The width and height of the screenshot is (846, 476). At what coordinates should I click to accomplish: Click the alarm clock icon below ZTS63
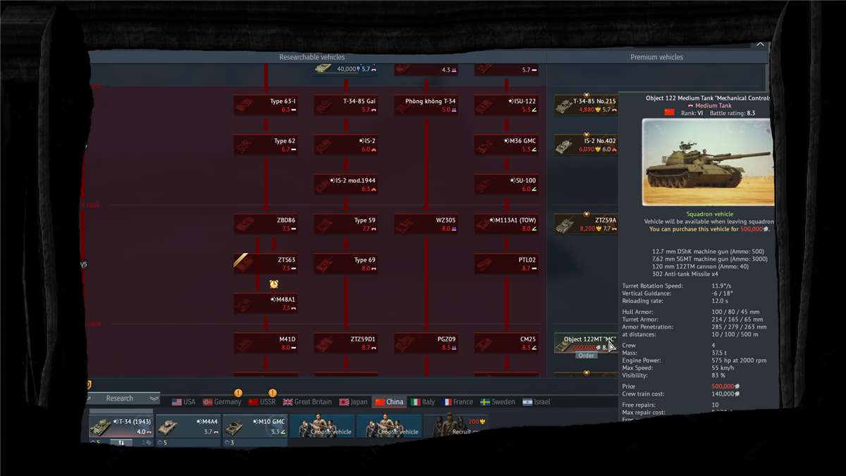click(x=274, y=283)
